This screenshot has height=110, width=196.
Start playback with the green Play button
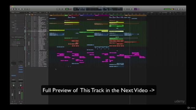tap(67, 9)
